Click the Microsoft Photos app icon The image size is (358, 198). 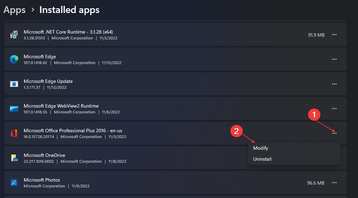[x=14, y=183]
